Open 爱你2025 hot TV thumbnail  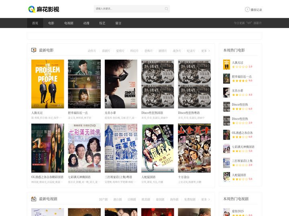pyautogui.click(x=226, y=212)
